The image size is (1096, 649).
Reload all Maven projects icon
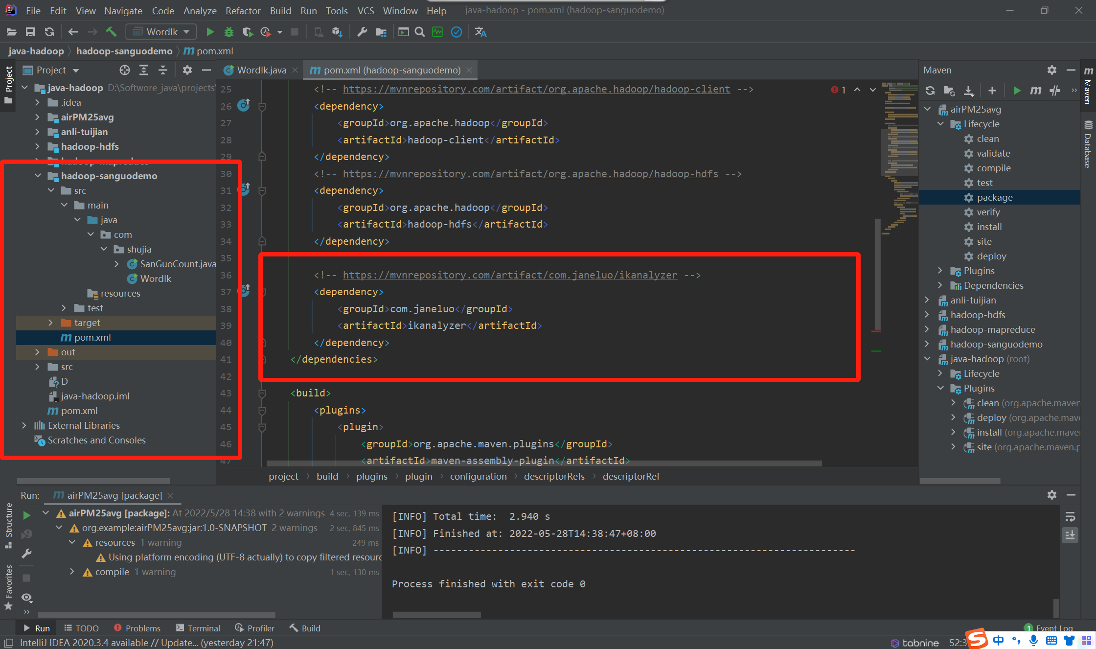930,91
